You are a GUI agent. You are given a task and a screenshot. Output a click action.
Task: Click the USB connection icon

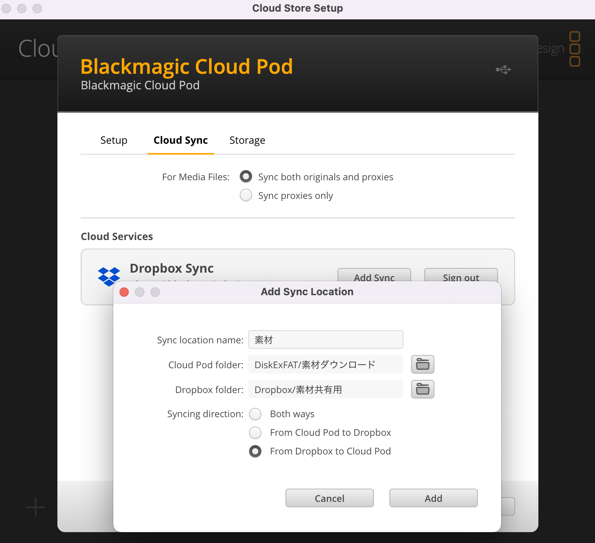(x=503, y=70)
